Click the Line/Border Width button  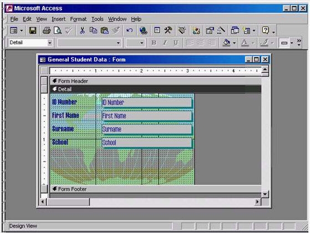pos(284,43)
